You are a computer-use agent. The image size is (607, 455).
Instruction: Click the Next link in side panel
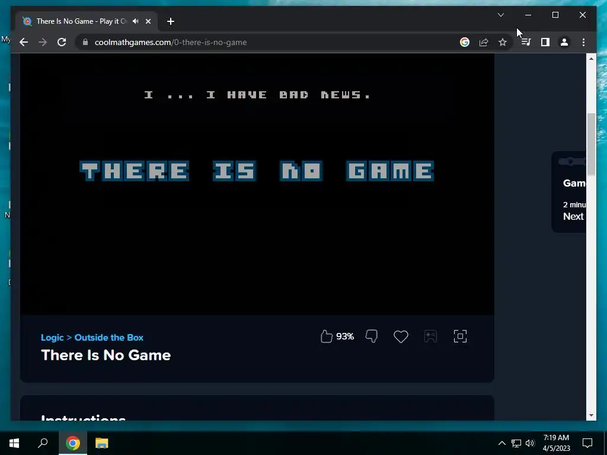click(573, 216)
